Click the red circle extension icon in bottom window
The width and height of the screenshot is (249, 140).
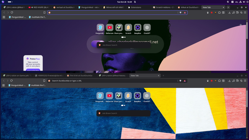[x=212, y=81]
